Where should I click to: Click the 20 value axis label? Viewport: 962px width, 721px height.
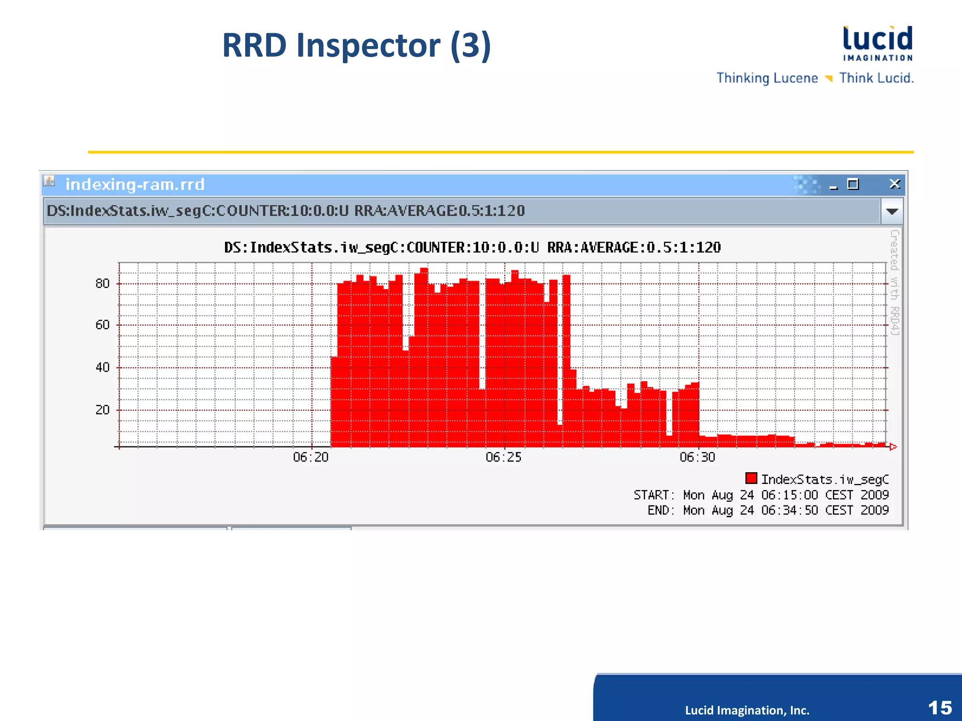(102, 410)
